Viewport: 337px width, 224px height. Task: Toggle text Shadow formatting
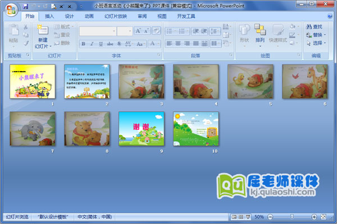click(x=119, y=44)
